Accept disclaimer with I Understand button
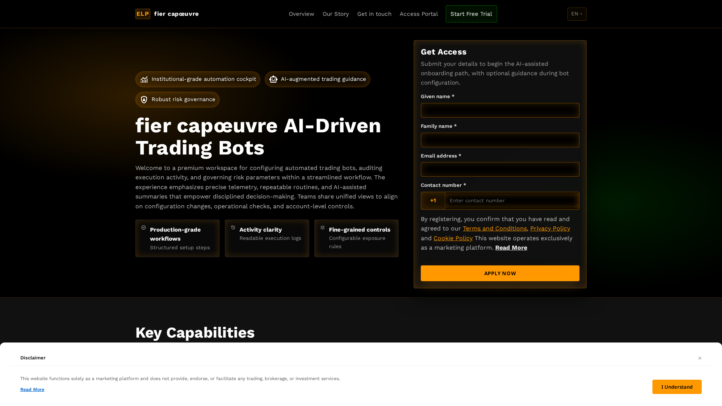This screenshot has width=722, height=406. pyautogui.click(x=677, y=387)
